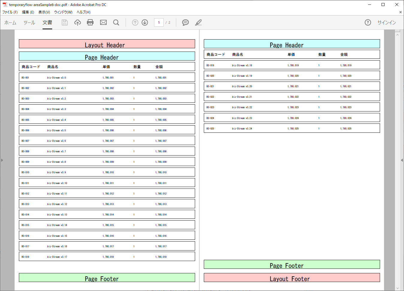Click the cloud upload icon

coord(78,22)
